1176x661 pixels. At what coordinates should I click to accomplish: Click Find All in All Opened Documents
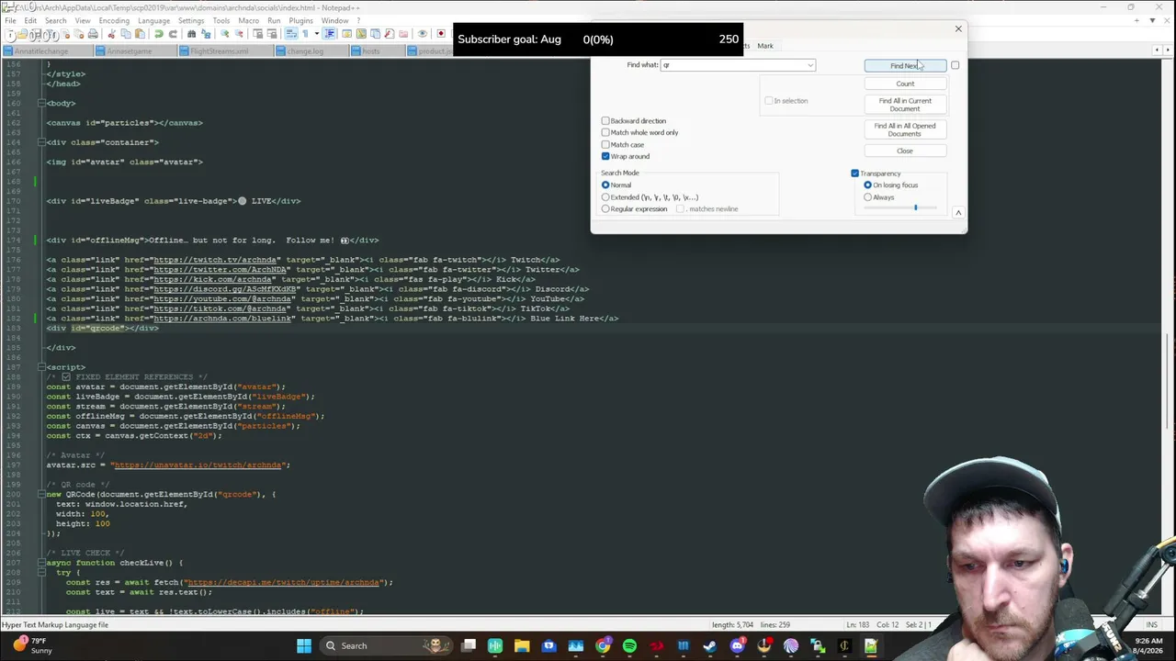[x=905, y=129]
